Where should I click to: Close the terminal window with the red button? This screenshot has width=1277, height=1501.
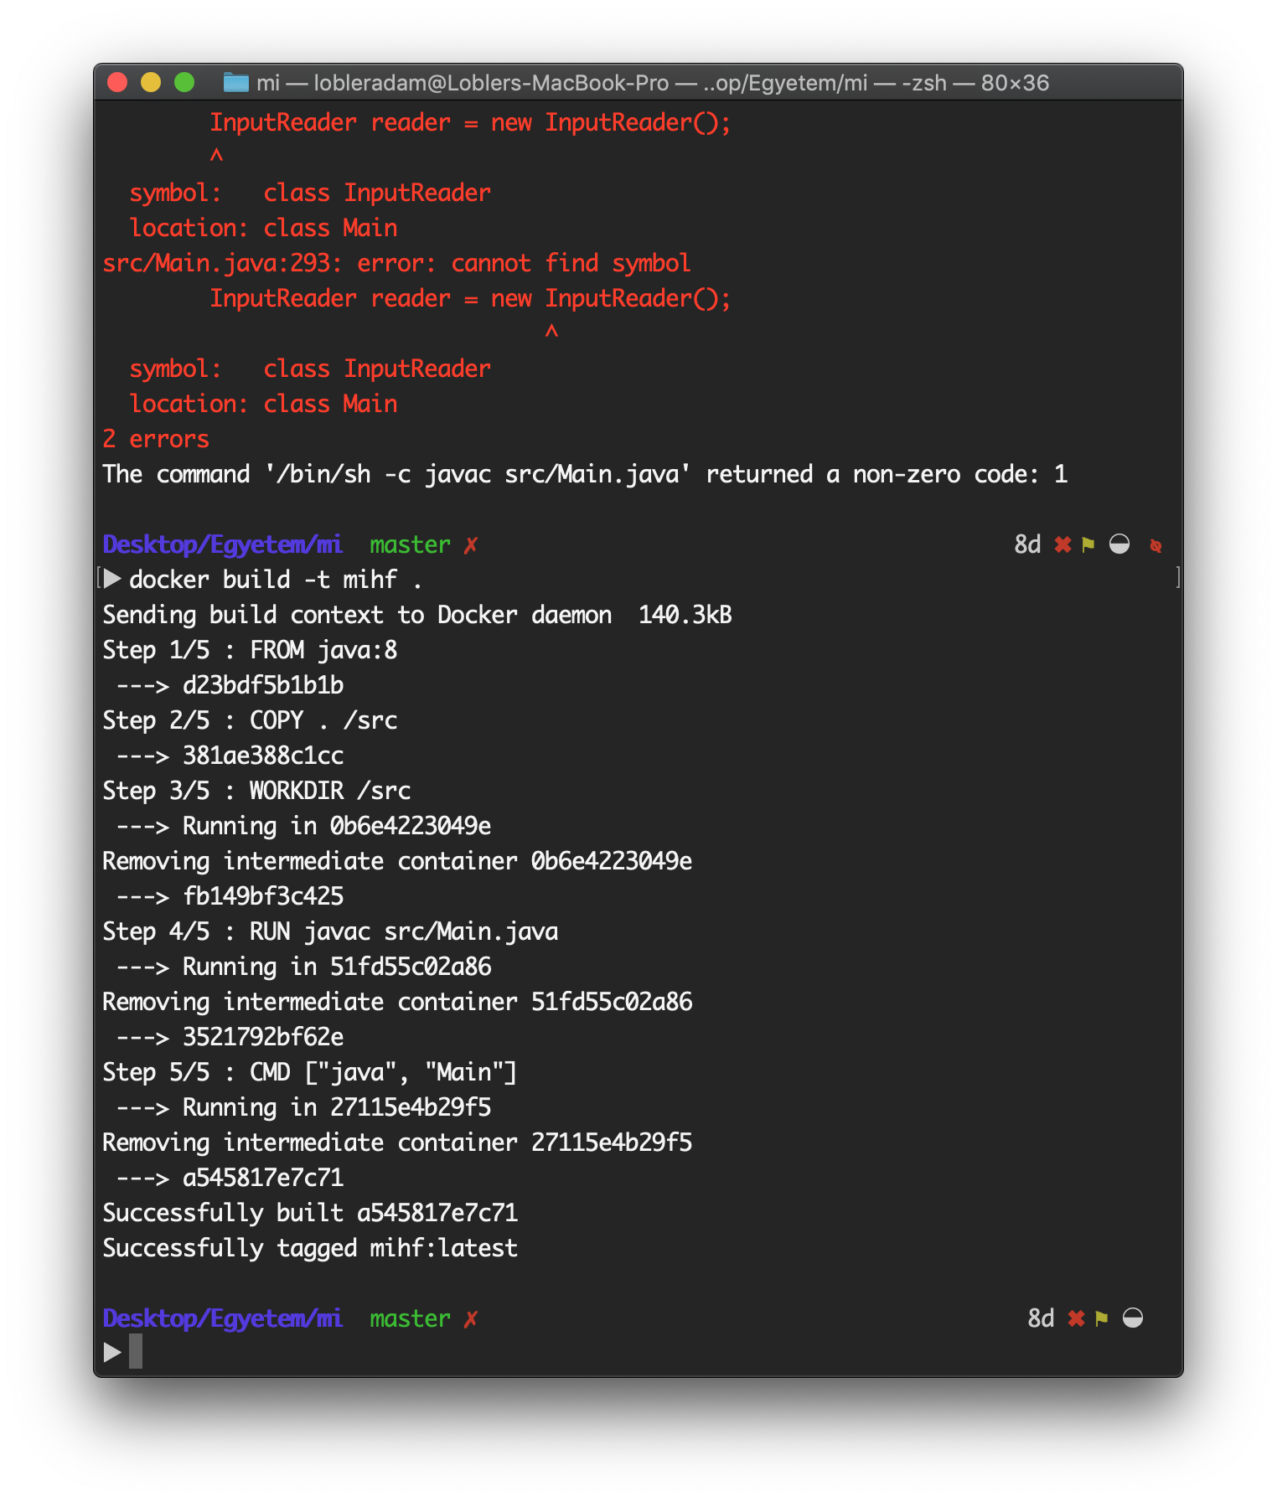(x=117, y=82)
